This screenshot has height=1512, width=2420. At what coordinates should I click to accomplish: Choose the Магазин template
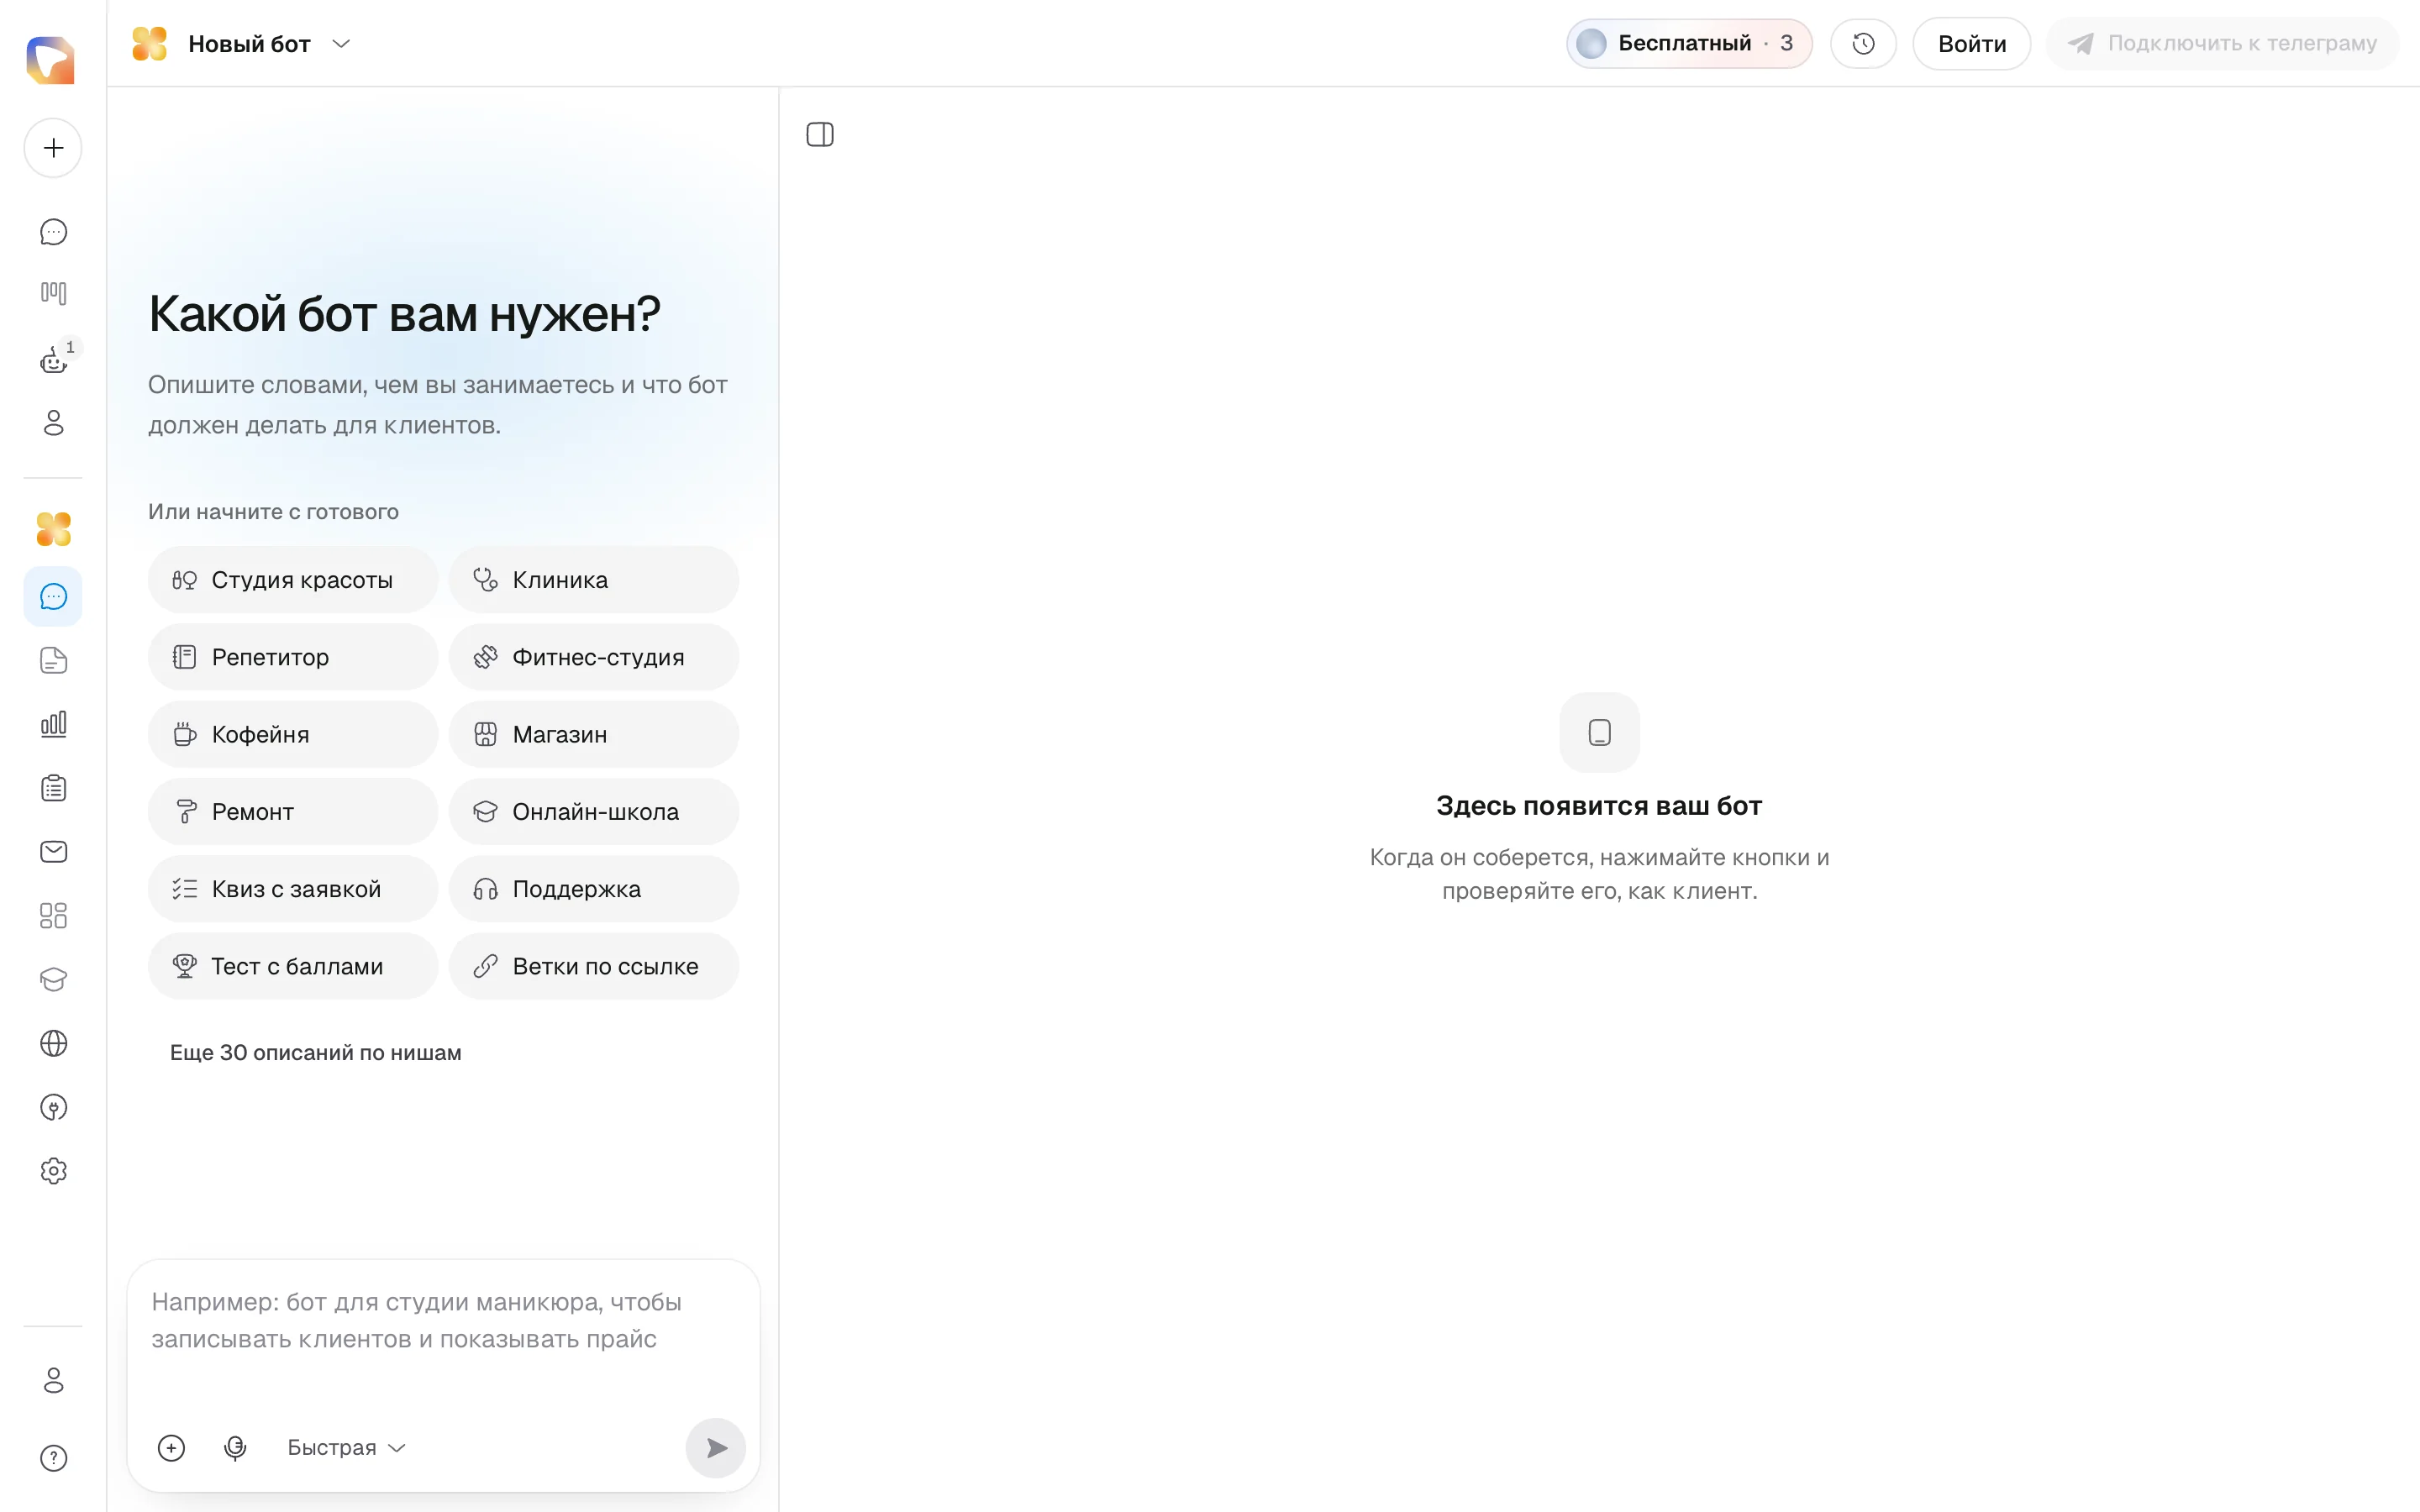594,734
